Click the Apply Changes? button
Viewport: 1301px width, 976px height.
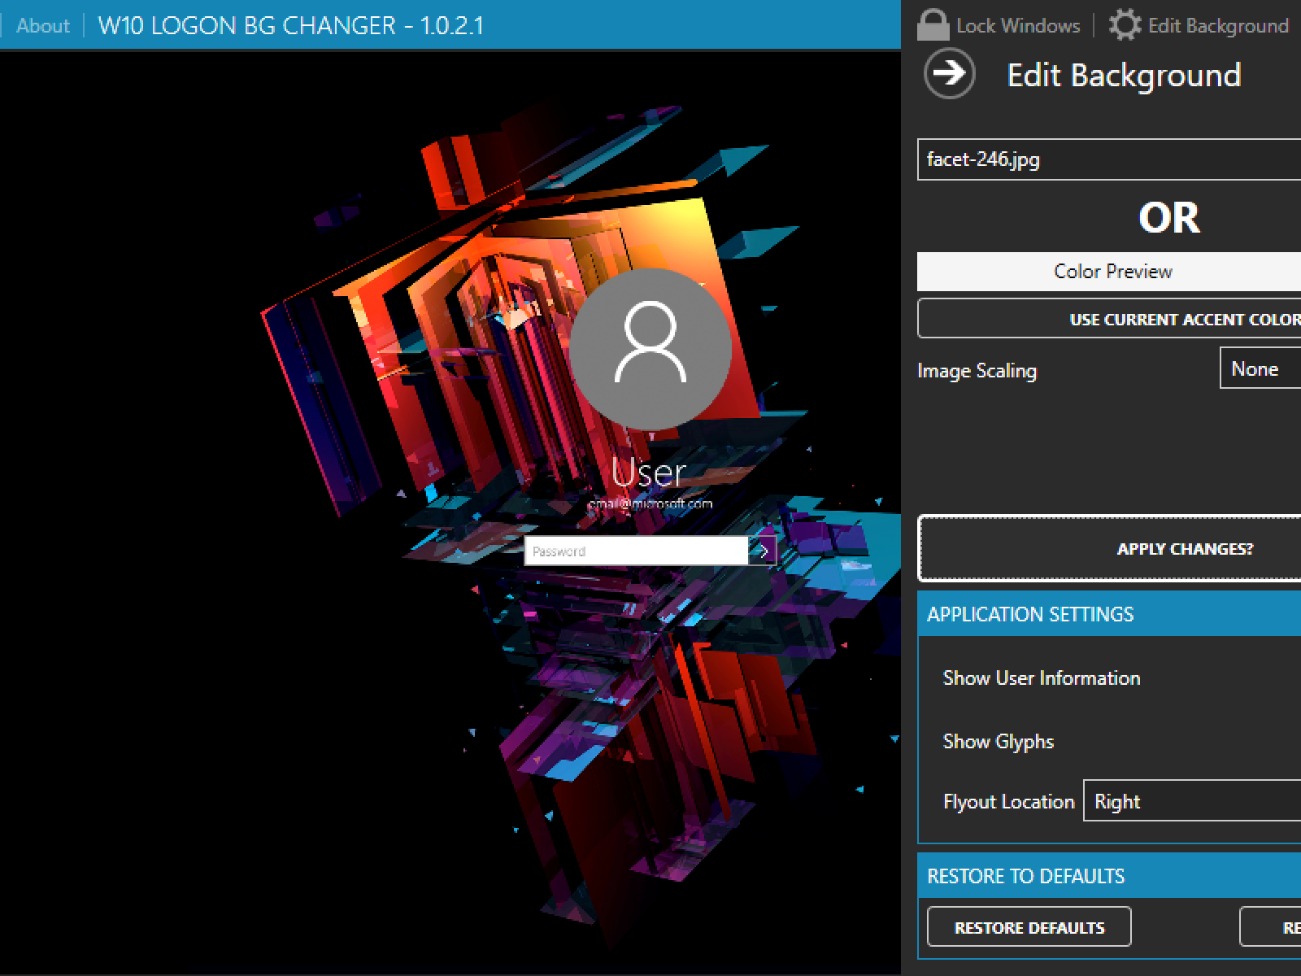pyautogui.click(x=1109, y=548)
